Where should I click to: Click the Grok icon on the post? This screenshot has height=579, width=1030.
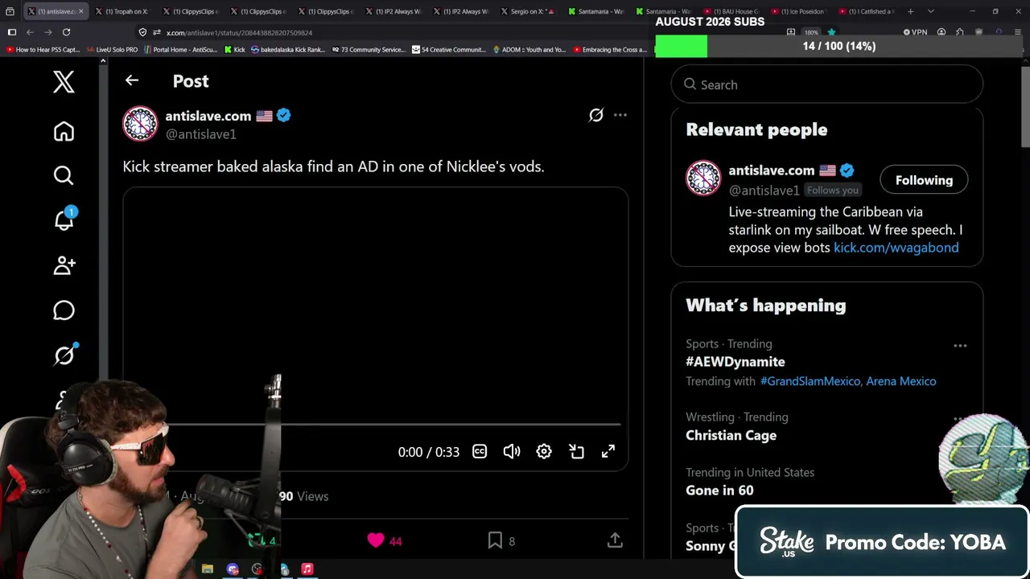[x=595, y=115]
